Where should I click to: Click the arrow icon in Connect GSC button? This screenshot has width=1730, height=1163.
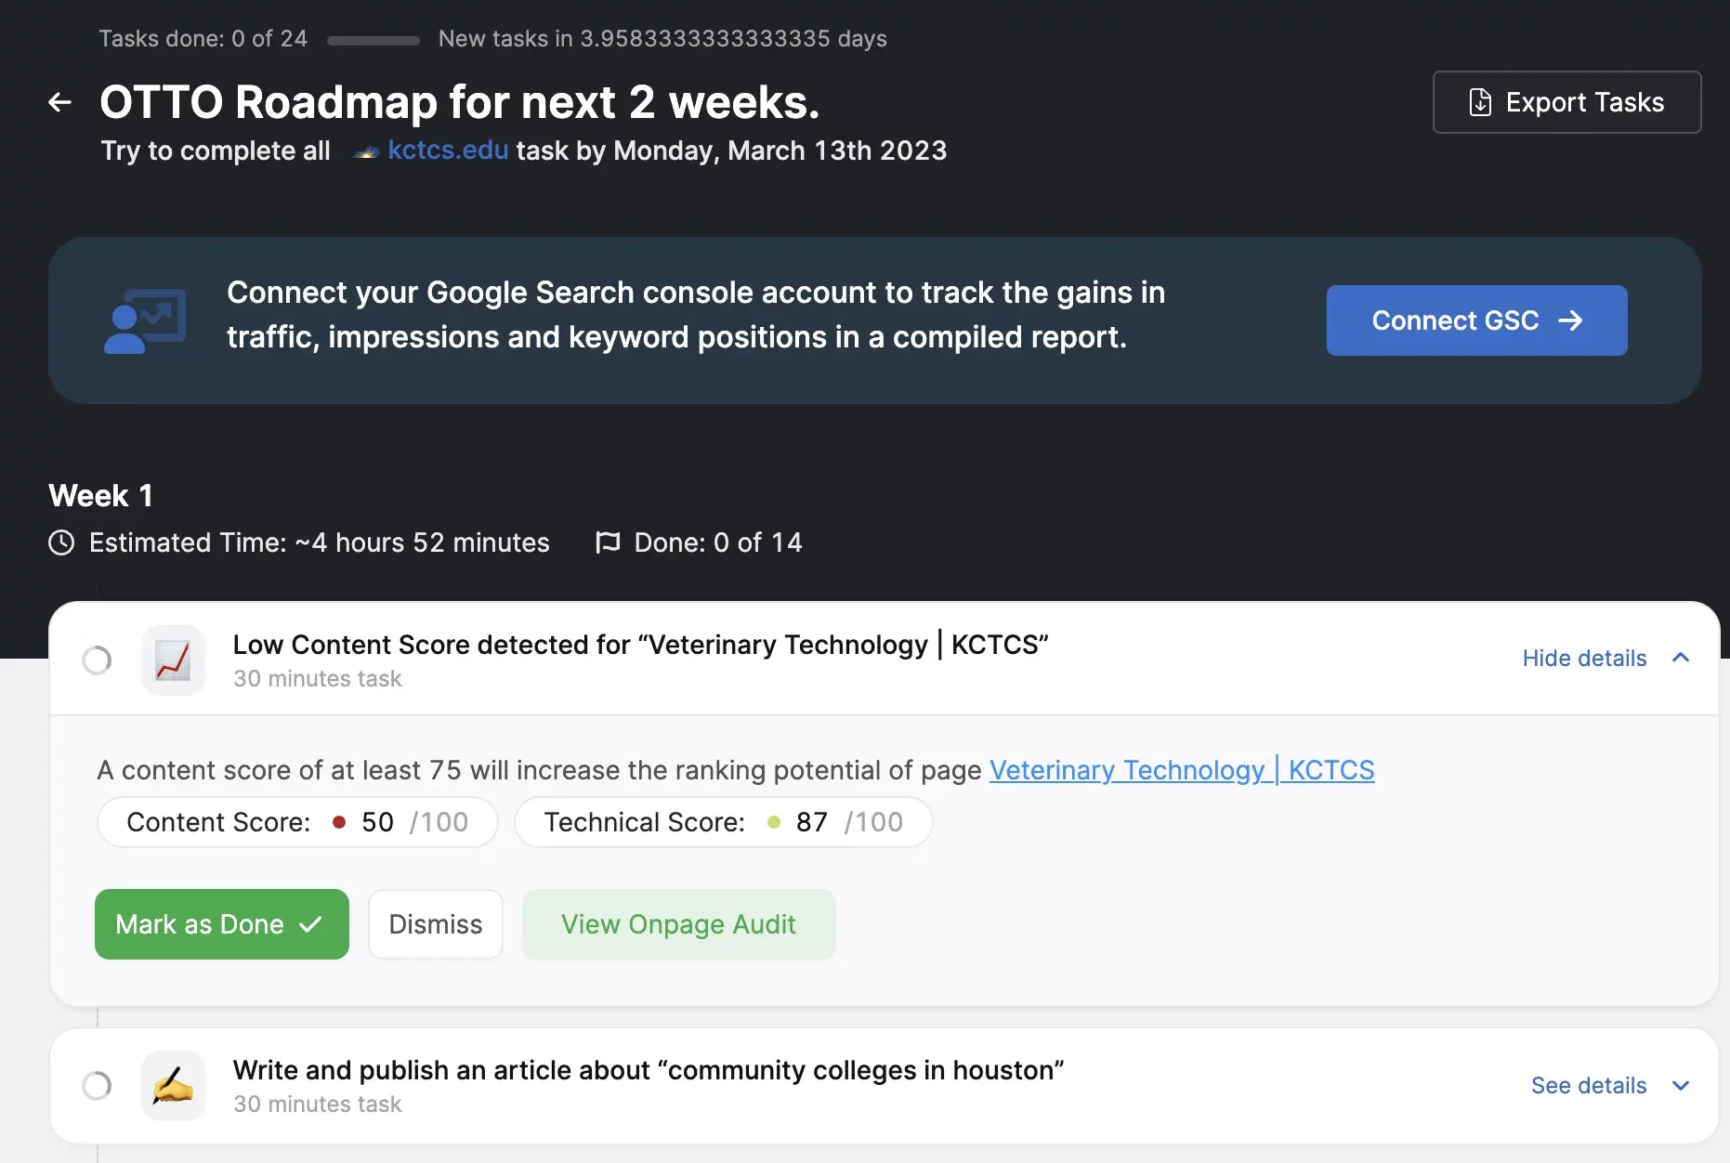pyautogui.click(x=1570, y=320)
